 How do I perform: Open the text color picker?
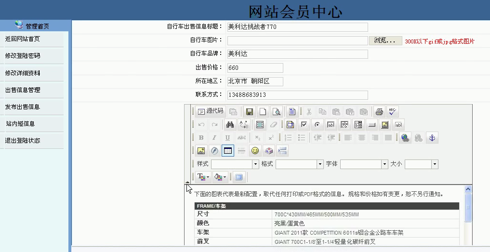pyautogui.click(x=203, y=177)
